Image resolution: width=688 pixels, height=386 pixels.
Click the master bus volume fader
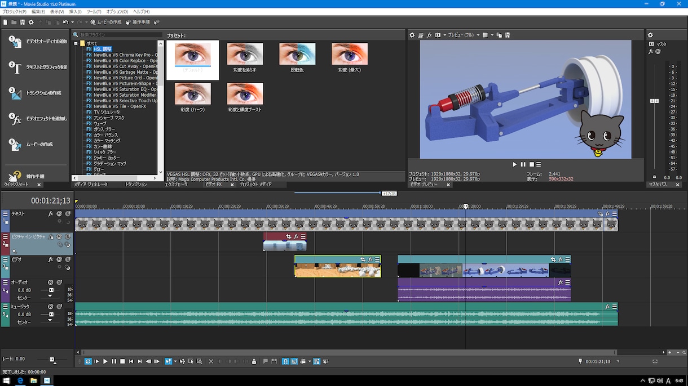[654, 101]
